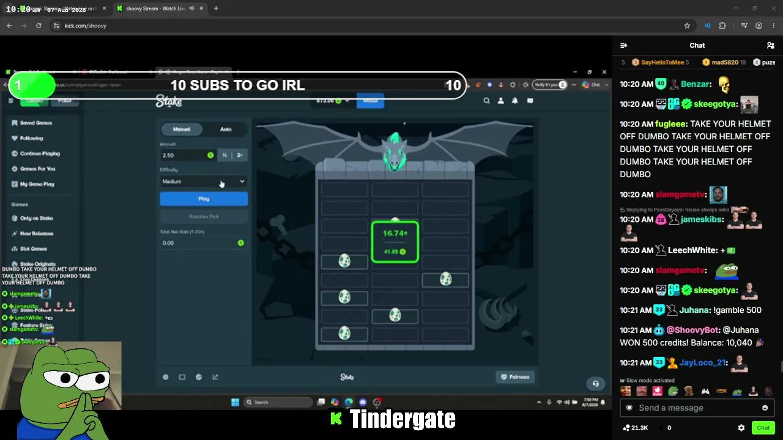Open the Chrome three-dot menu

773,26
